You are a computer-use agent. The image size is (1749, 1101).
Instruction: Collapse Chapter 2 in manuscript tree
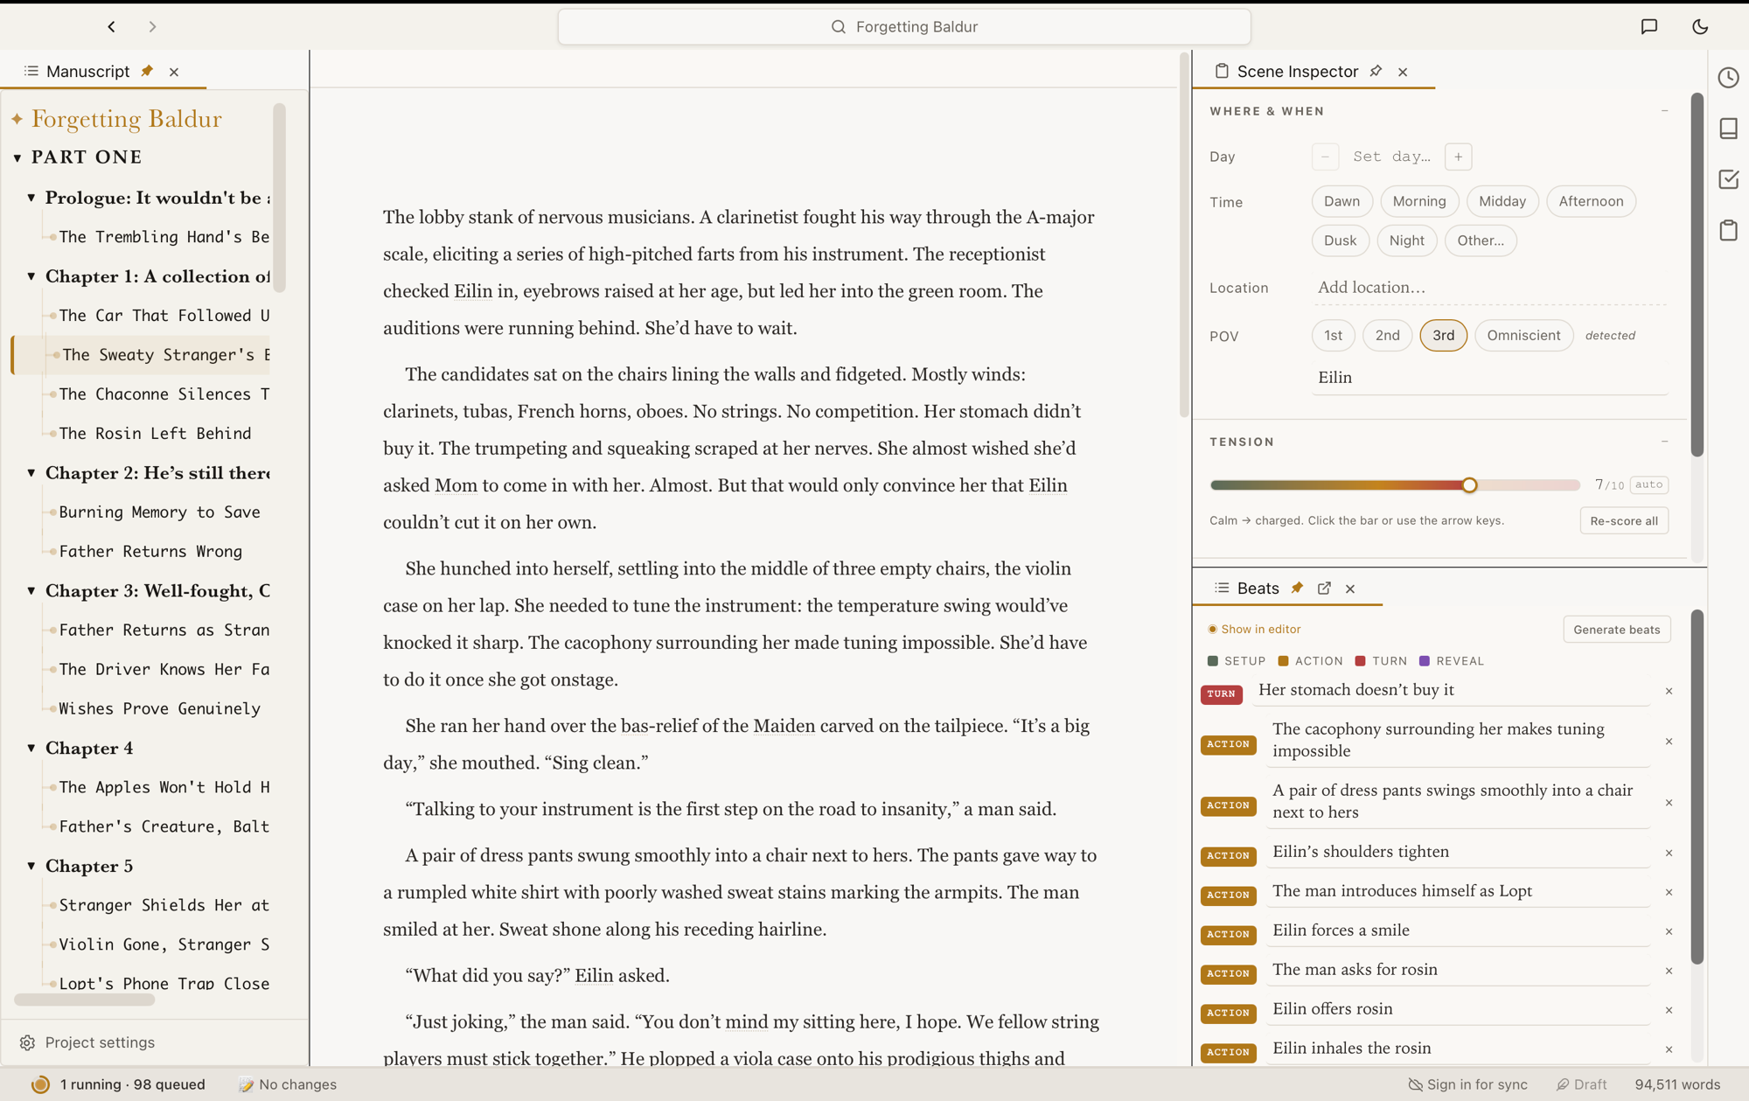[x=31, y=473]
